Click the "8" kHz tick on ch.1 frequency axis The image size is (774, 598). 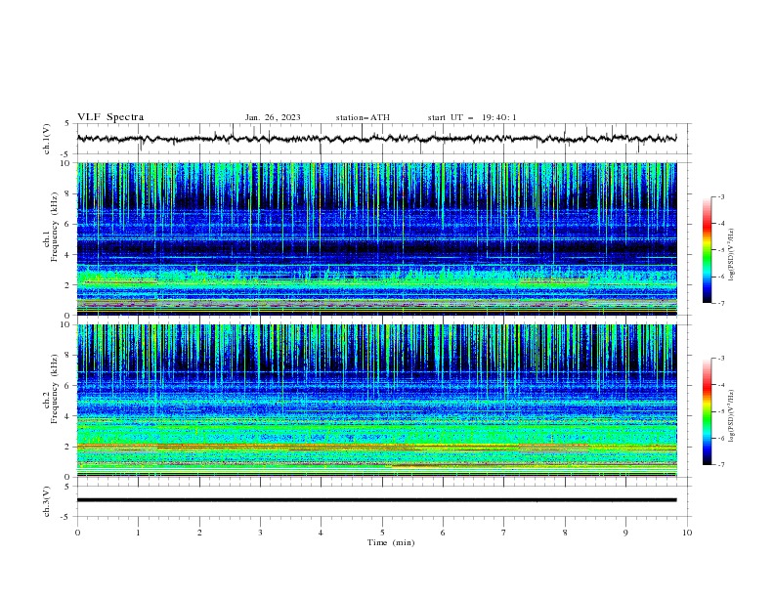[68, 193]
